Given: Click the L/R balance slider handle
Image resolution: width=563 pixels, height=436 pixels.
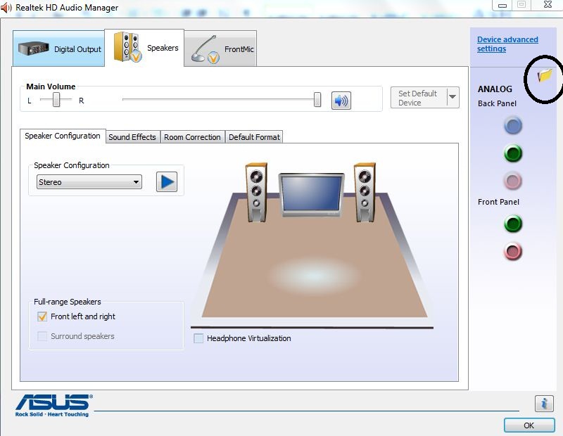Looking at the screenshot, I should [x=56, y=99].
